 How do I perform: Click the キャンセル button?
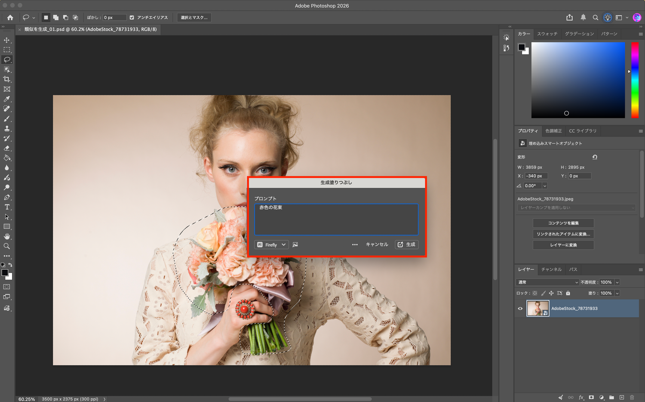[x=377, y=244]
